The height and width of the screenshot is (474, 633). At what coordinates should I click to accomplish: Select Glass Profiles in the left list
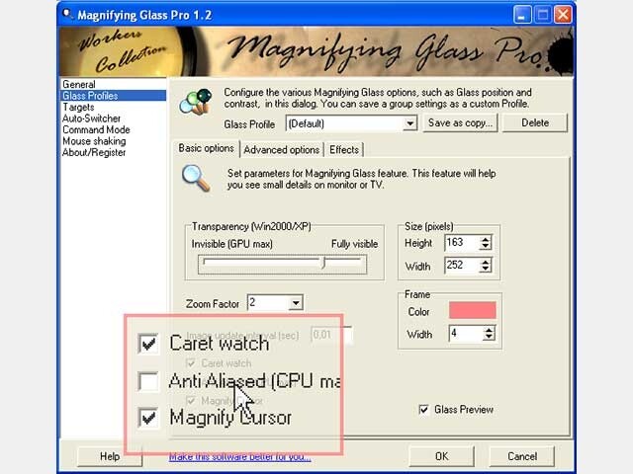click(114, 96)
